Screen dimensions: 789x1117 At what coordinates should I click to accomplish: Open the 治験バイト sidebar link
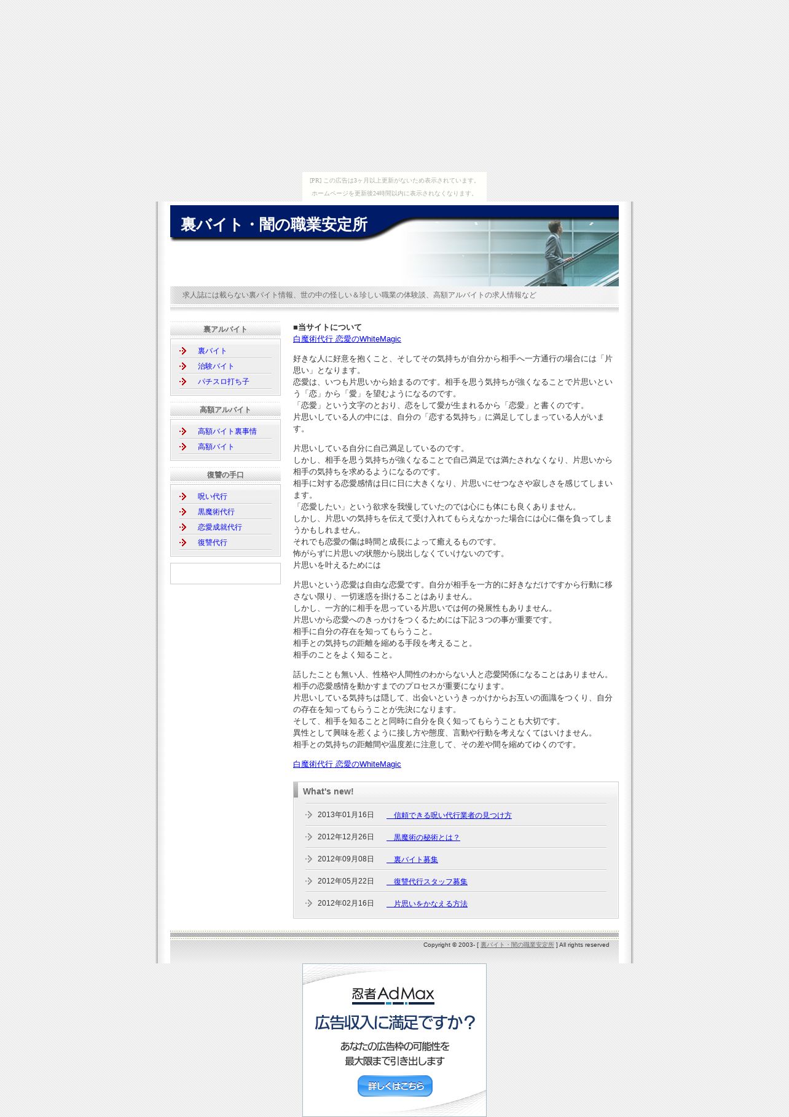click(216, 366)
